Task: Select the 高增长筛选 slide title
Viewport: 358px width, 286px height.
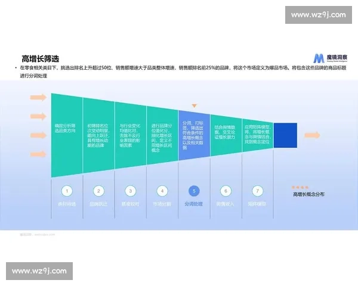Action: point(41,58)
